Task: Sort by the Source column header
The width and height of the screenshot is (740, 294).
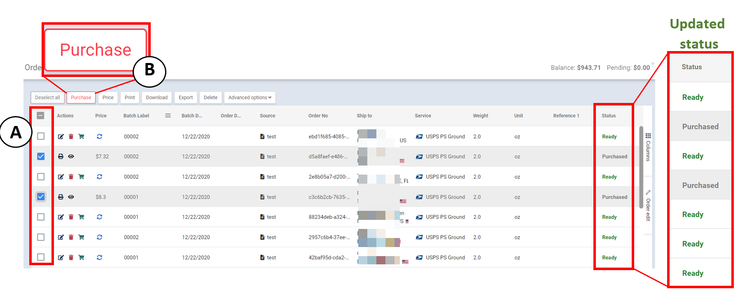Action: [x=267, y=116]
